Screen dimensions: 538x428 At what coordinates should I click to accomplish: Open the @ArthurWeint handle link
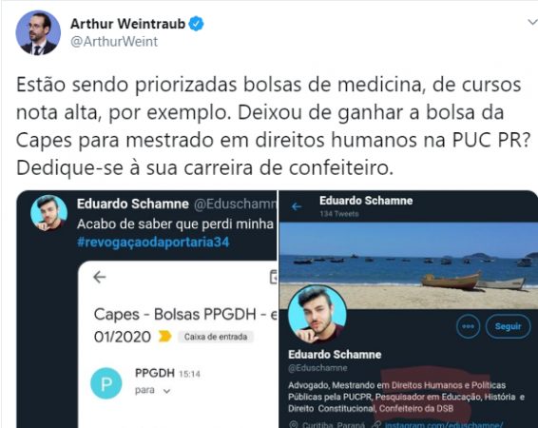[114, 42]
